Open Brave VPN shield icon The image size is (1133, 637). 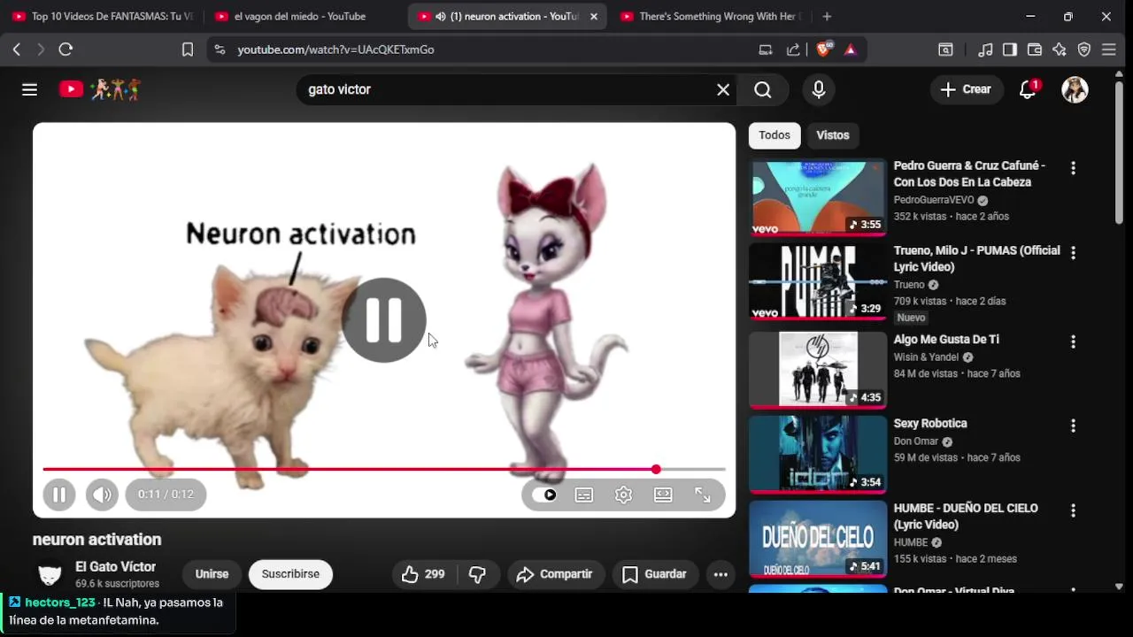[1084, 50]
